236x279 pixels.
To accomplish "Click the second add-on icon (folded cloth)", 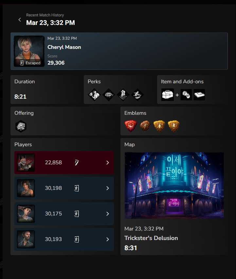I will [199, 95].
